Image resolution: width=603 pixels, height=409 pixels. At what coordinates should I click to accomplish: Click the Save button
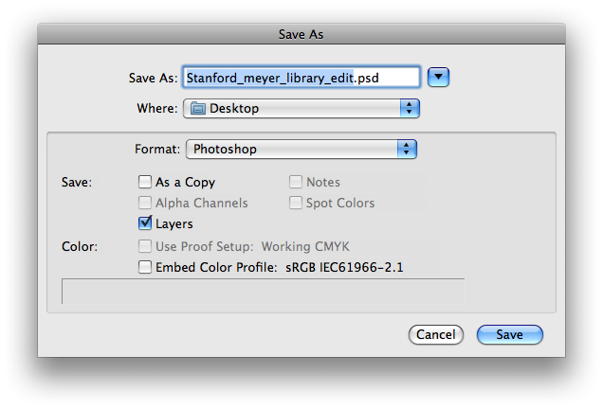pyautogui.click(x=510, y=334)
